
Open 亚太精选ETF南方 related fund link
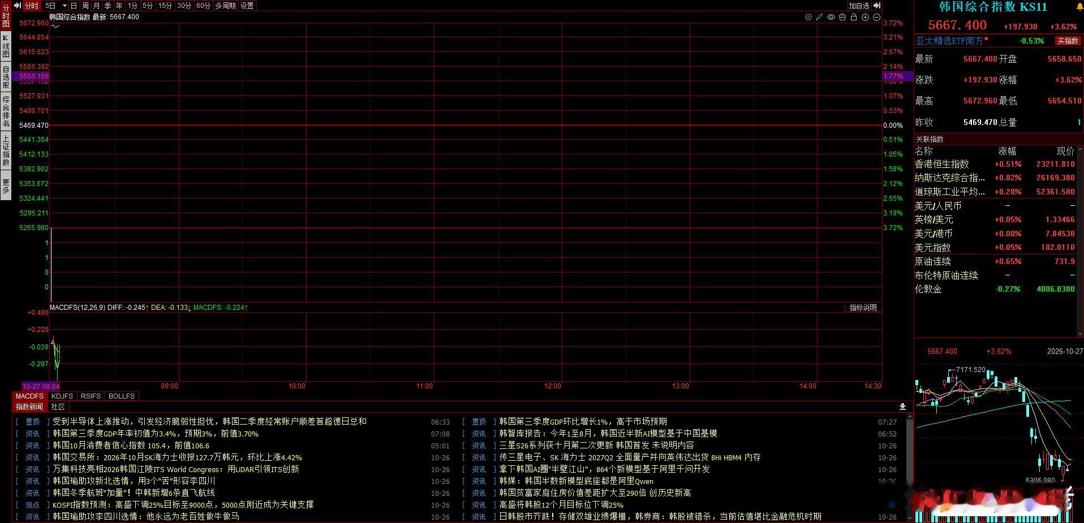point(950,41)
